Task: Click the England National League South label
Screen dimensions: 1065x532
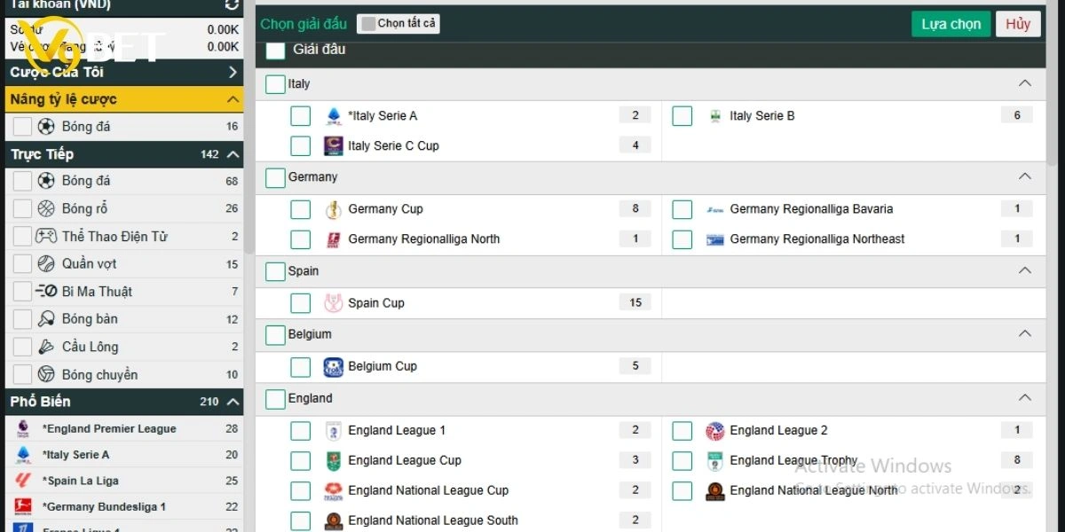Action: pos(433,520)
